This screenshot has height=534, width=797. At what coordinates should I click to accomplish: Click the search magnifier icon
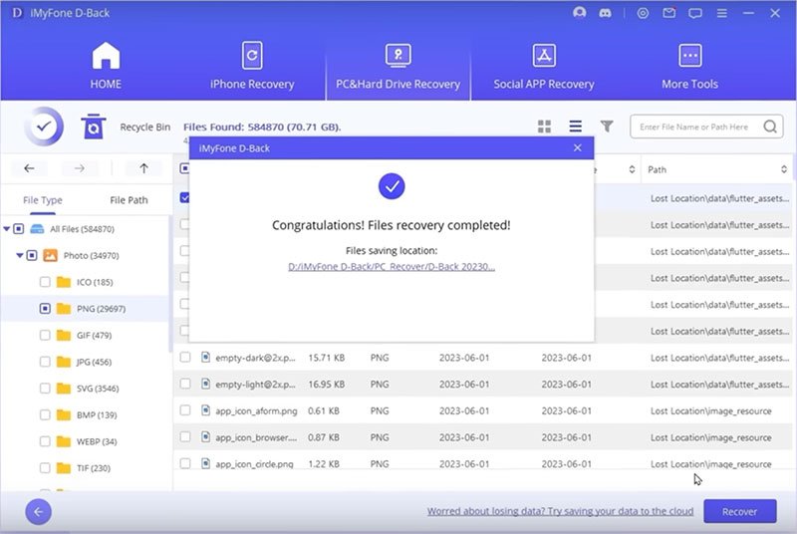point(770,126)
